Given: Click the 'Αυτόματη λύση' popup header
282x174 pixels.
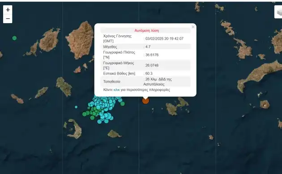Looking at the screenshot, I should tap(146, 30).
